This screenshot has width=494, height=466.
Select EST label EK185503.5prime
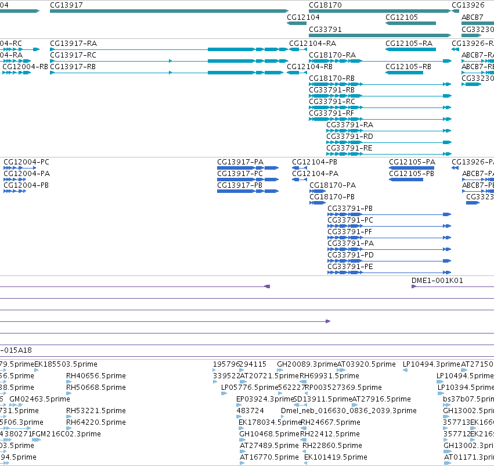66,364
